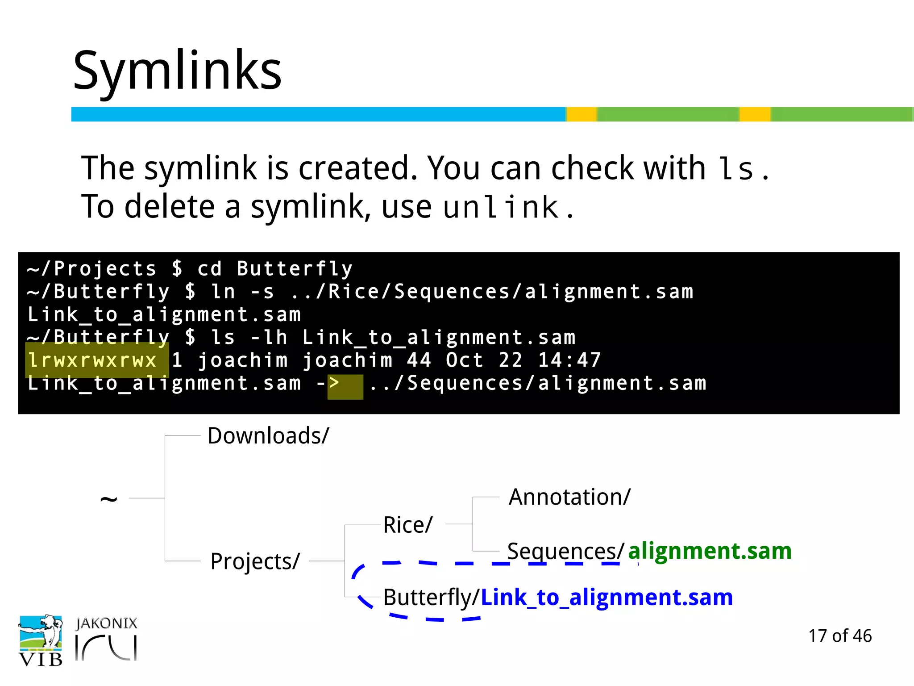The height and width of the screenshot is (686, 914).
Task: Click the '1 joachim joachim 44 Oct 22 14:47' text
Action: coord(386,360)
